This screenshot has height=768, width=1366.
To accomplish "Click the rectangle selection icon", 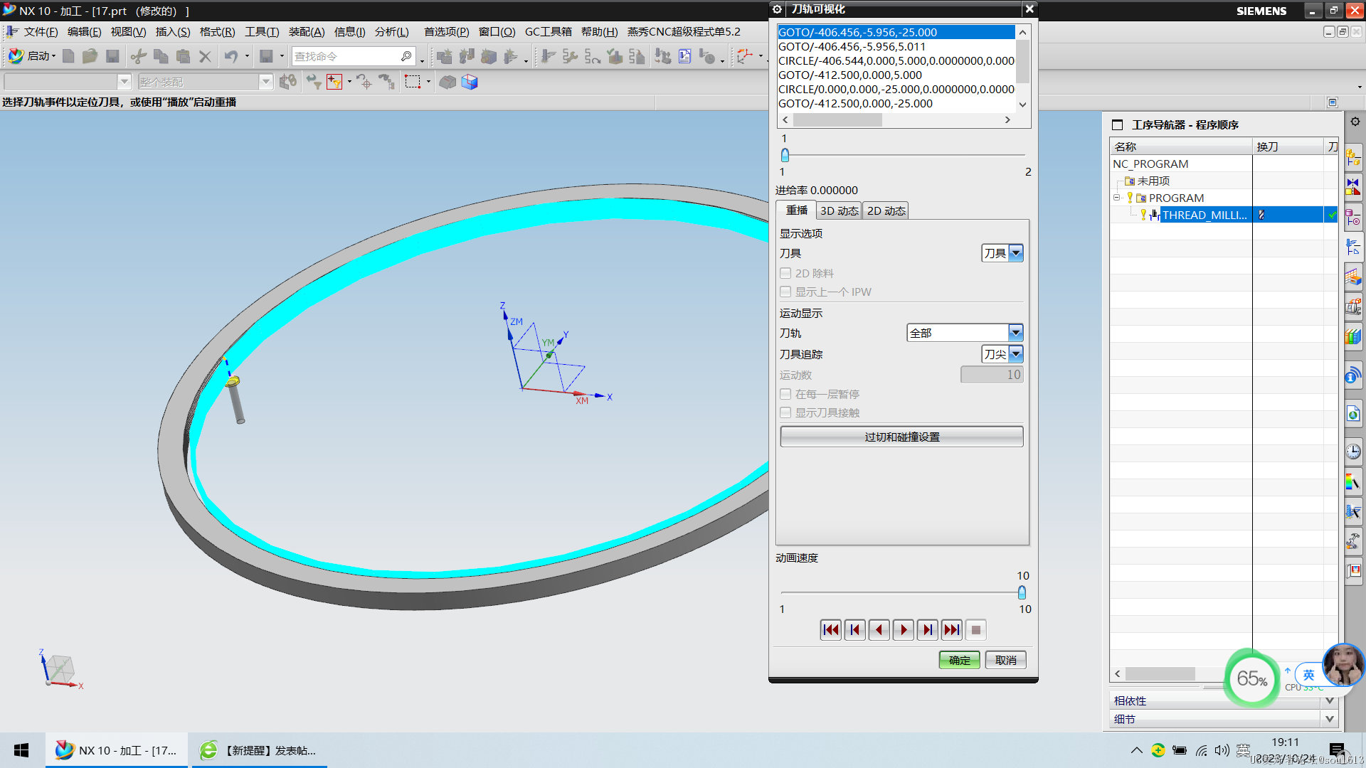I will (413, 82).
